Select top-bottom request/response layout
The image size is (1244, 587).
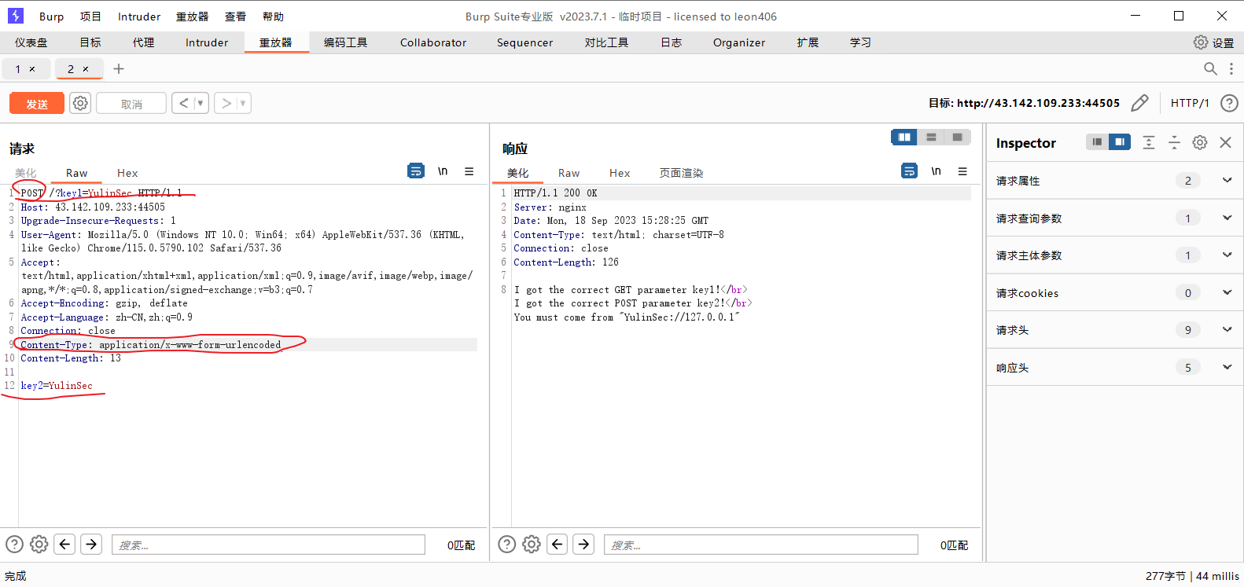click(x=931, y=138)
